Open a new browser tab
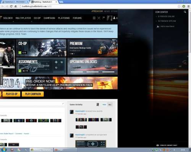The width and height of the screenshot is (191, 152). coord(62,2)
